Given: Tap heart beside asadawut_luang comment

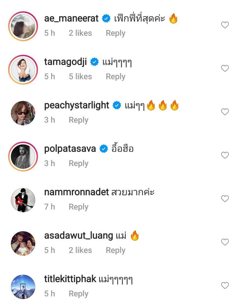Looking at the screenshot, I should 225,242.
